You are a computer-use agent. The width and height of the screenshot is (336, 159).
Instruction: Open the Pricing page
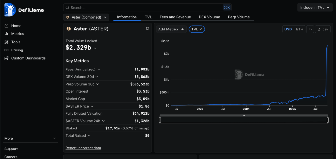tap(17, 50)
